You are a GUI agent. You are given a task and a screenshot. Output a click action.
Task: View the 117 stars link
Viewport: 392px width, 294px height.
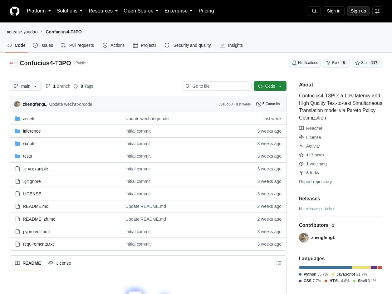tap(311, 155)
